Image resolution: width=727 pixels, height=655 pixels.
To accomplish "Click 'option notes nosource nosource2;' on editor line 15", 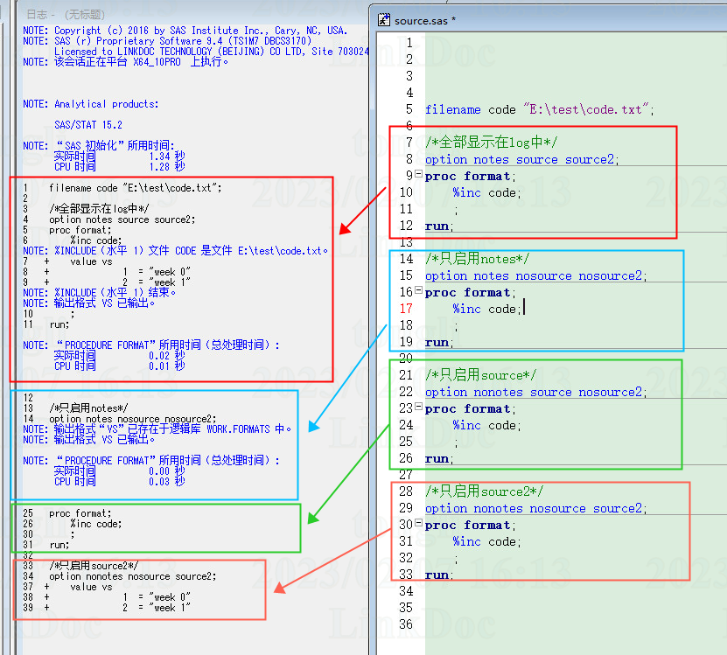I will point(535,275).
